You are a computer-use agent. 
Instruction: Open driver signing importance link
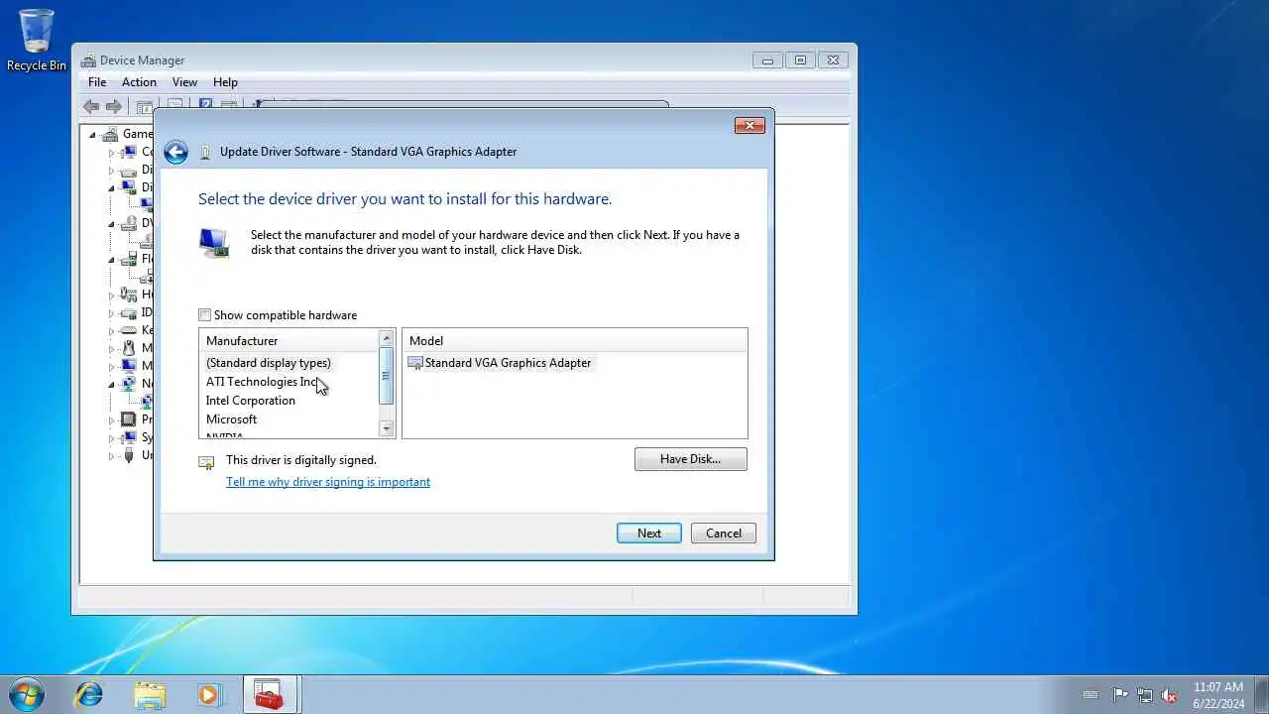point(328,482)
